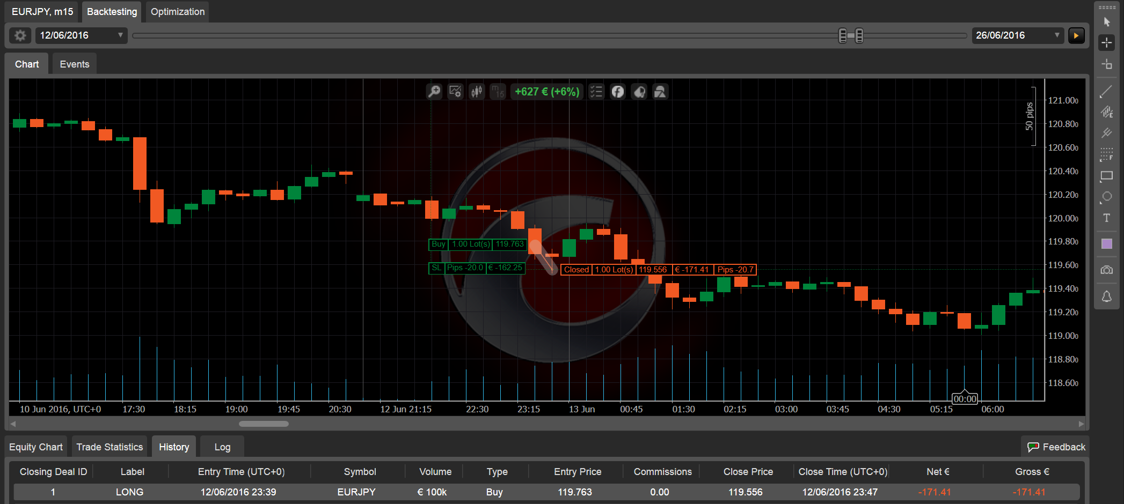Sort by Net € column header
Image resolution: width=1124 pixels, height=504 pixels.
(x=938, y=472)
